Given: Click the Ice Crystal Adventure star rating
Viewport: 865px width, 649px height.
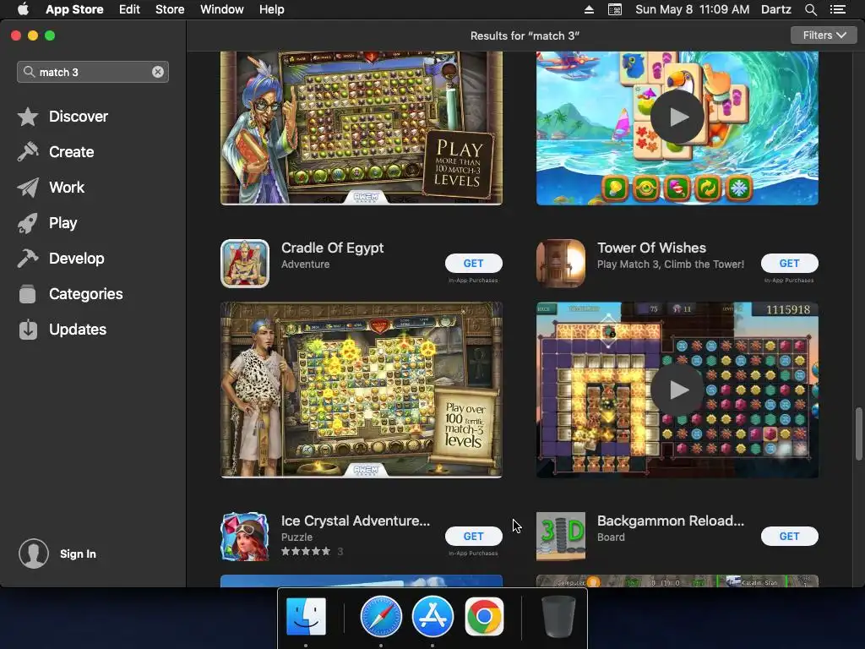Looking at the screenshot, I should click(x=306, y=551).
